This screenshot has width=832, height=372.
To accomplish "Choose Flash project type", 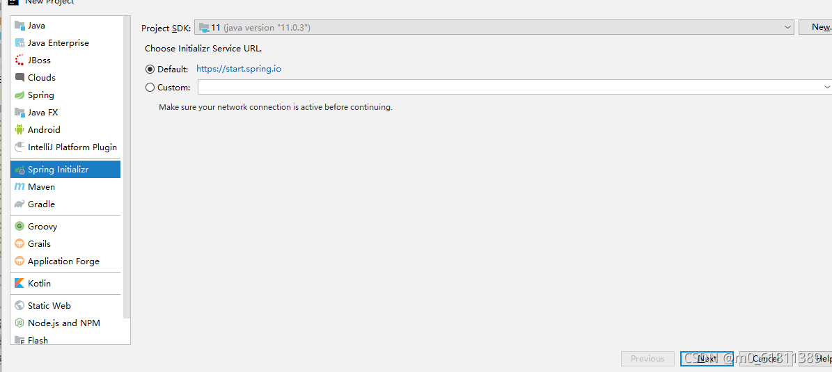I will tap(65, 340).
